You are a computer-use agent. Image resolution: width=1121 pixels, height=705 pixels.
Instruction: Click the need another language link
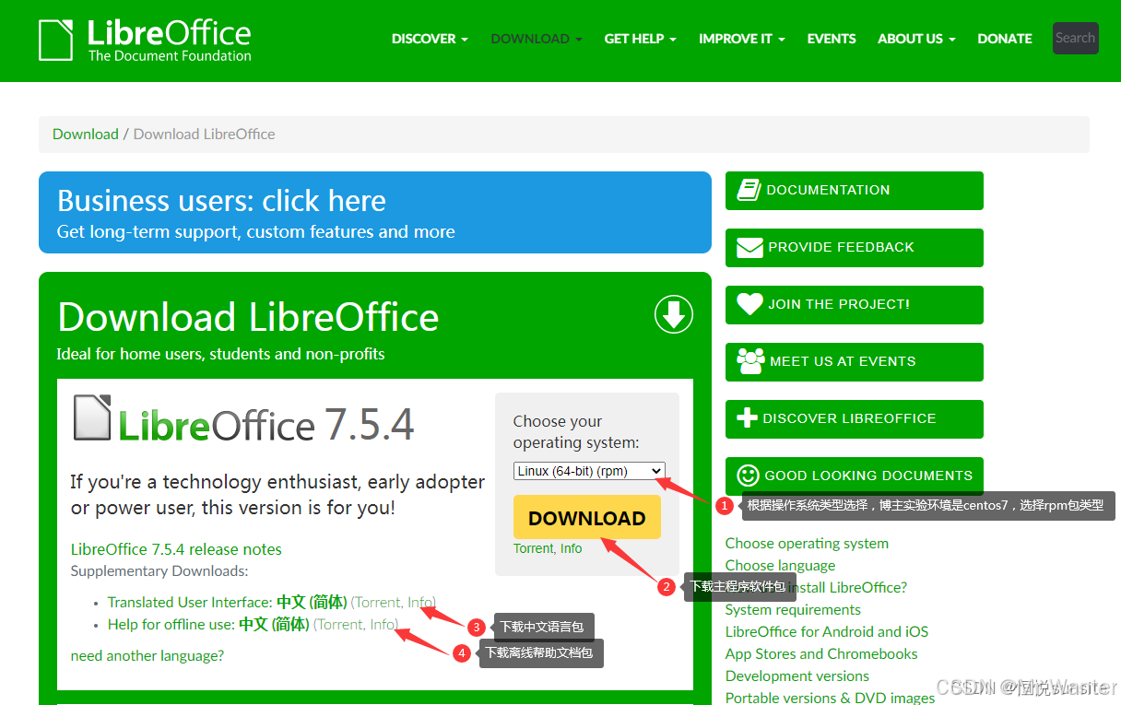click(x=147, y=656)
